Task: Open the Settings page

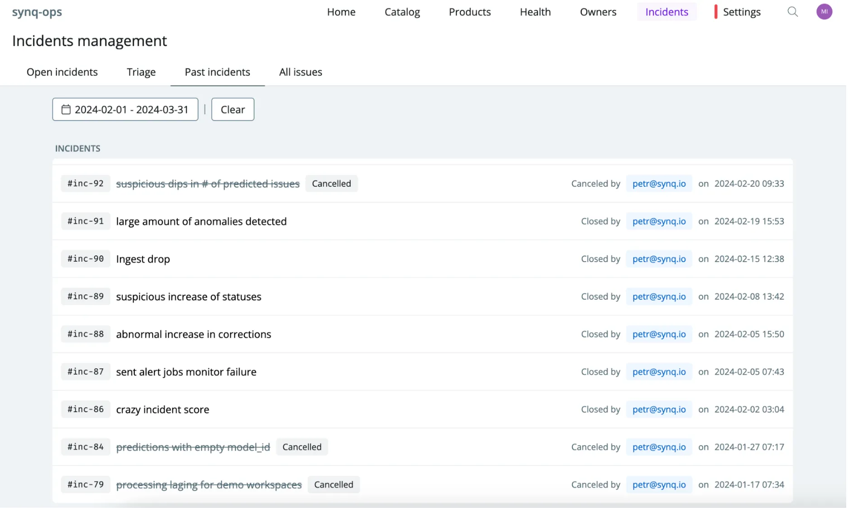Action: [741, 12]
